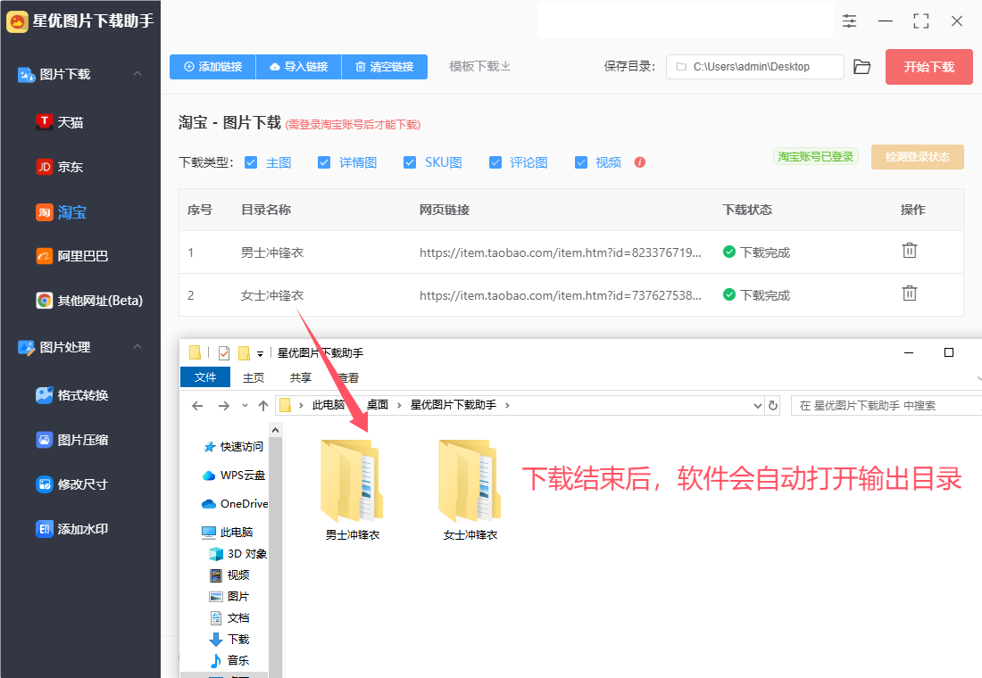The image size is (982, 678).
Task: Select 音乐 folder in Explorer sidebar
Action: tap(229, 660)
